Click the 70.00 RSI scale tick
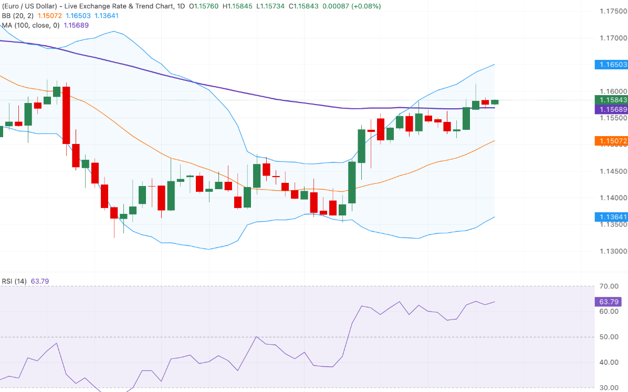The width and height of the screenshot is (628, 392). coord(609,286)
